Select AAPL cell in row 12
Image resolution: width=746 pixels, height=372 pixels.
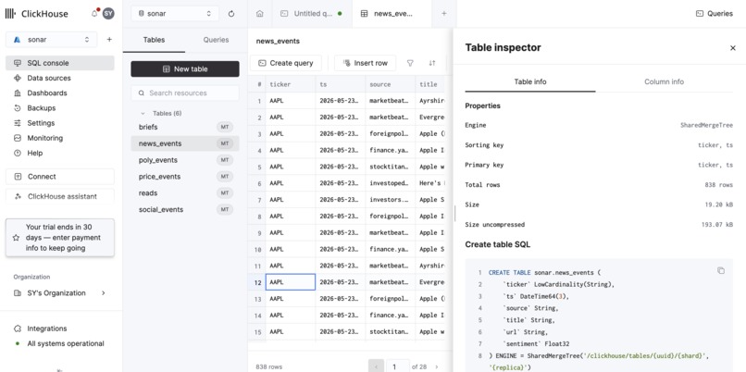[x=291, y=282]
